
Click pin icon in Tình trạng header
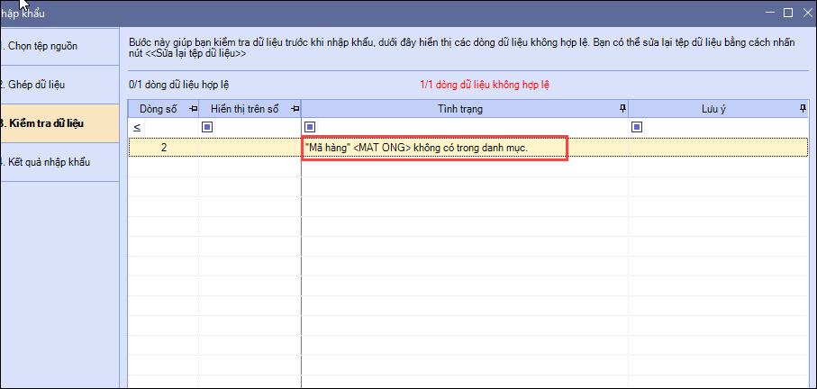tap(622, 109)
